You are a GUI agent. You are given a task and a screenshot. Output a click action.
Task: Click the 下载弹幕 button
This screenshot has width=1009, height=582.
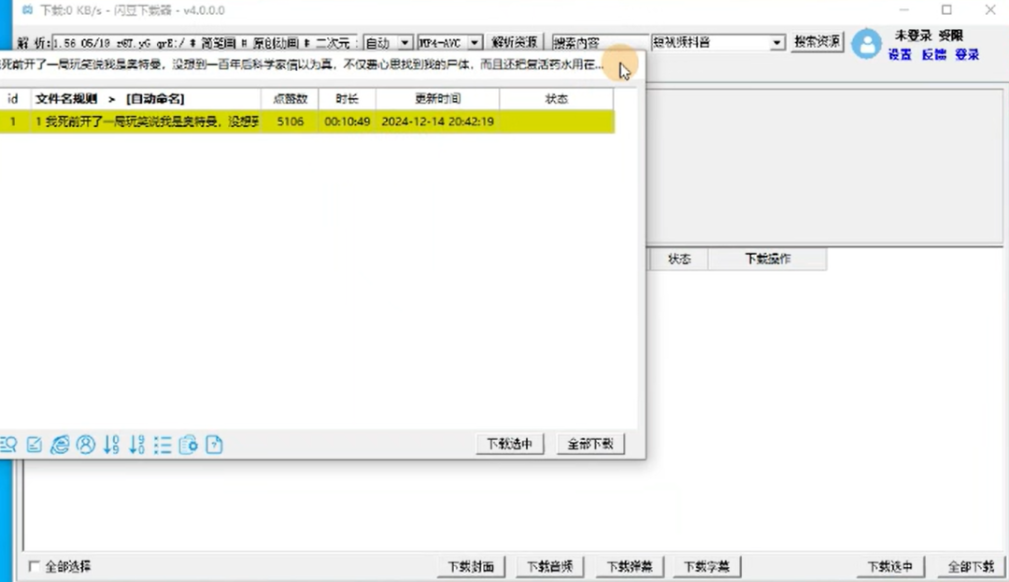630,566
